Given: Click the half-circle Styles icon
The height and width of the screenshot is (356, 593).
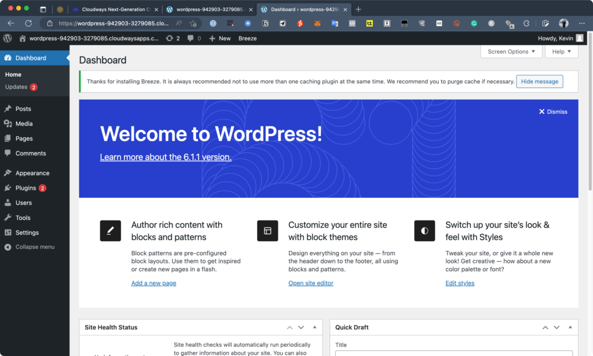Looking at the screenshot, I should pyautogui.click(x=424, y=231).
